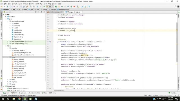180x101 pixels.
Task: Click the red Stop icon
Action: (74, 6)
